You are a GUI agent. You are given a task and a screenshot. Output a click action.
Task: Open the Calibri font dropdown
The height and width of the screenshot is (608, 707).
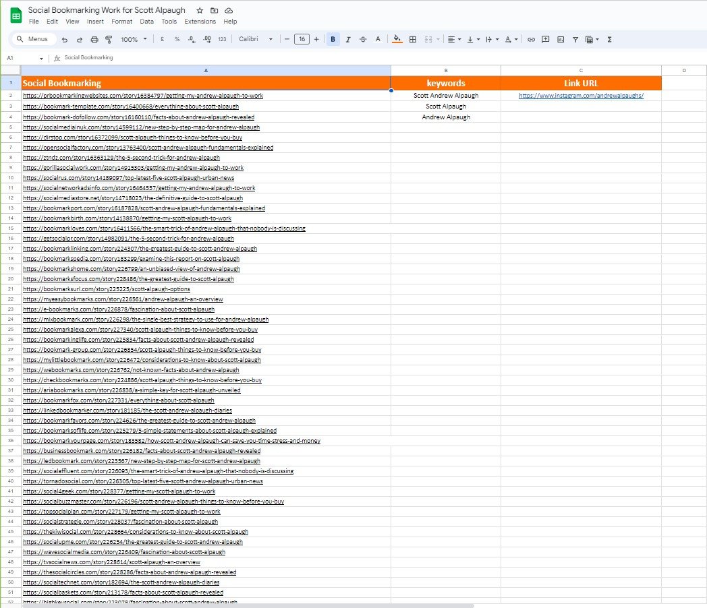click(x=256, y=40)
